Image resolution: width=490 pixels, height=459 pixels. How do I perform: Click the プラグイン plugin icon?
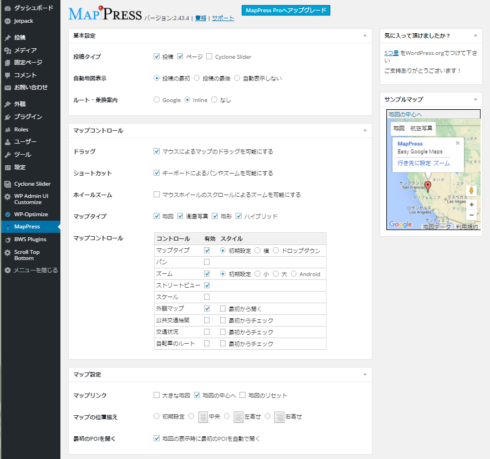(7, 117)
